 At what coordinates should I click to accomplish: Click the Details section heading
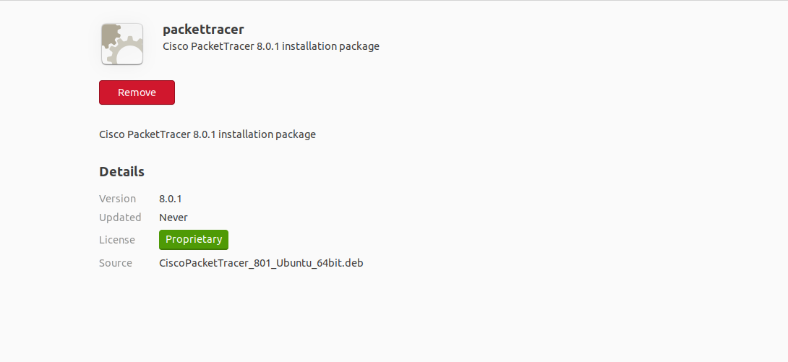(121, 172)
